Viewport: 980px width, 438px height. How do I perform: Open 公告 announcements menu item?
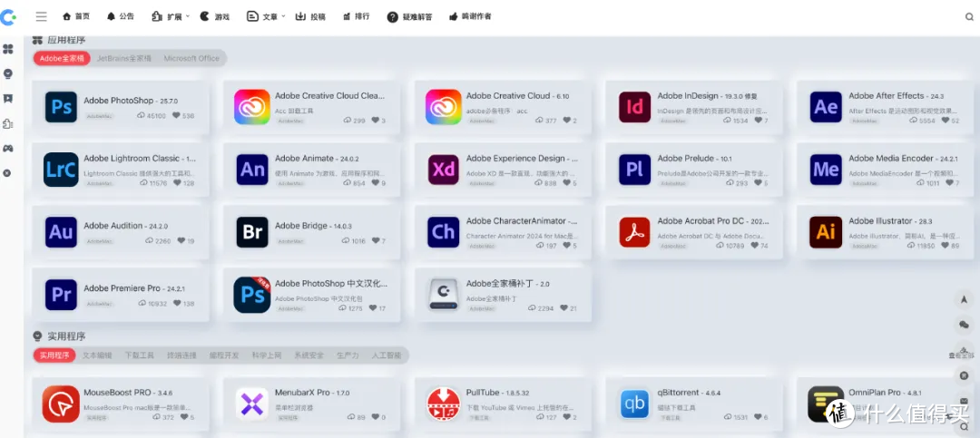click(121, 17)
